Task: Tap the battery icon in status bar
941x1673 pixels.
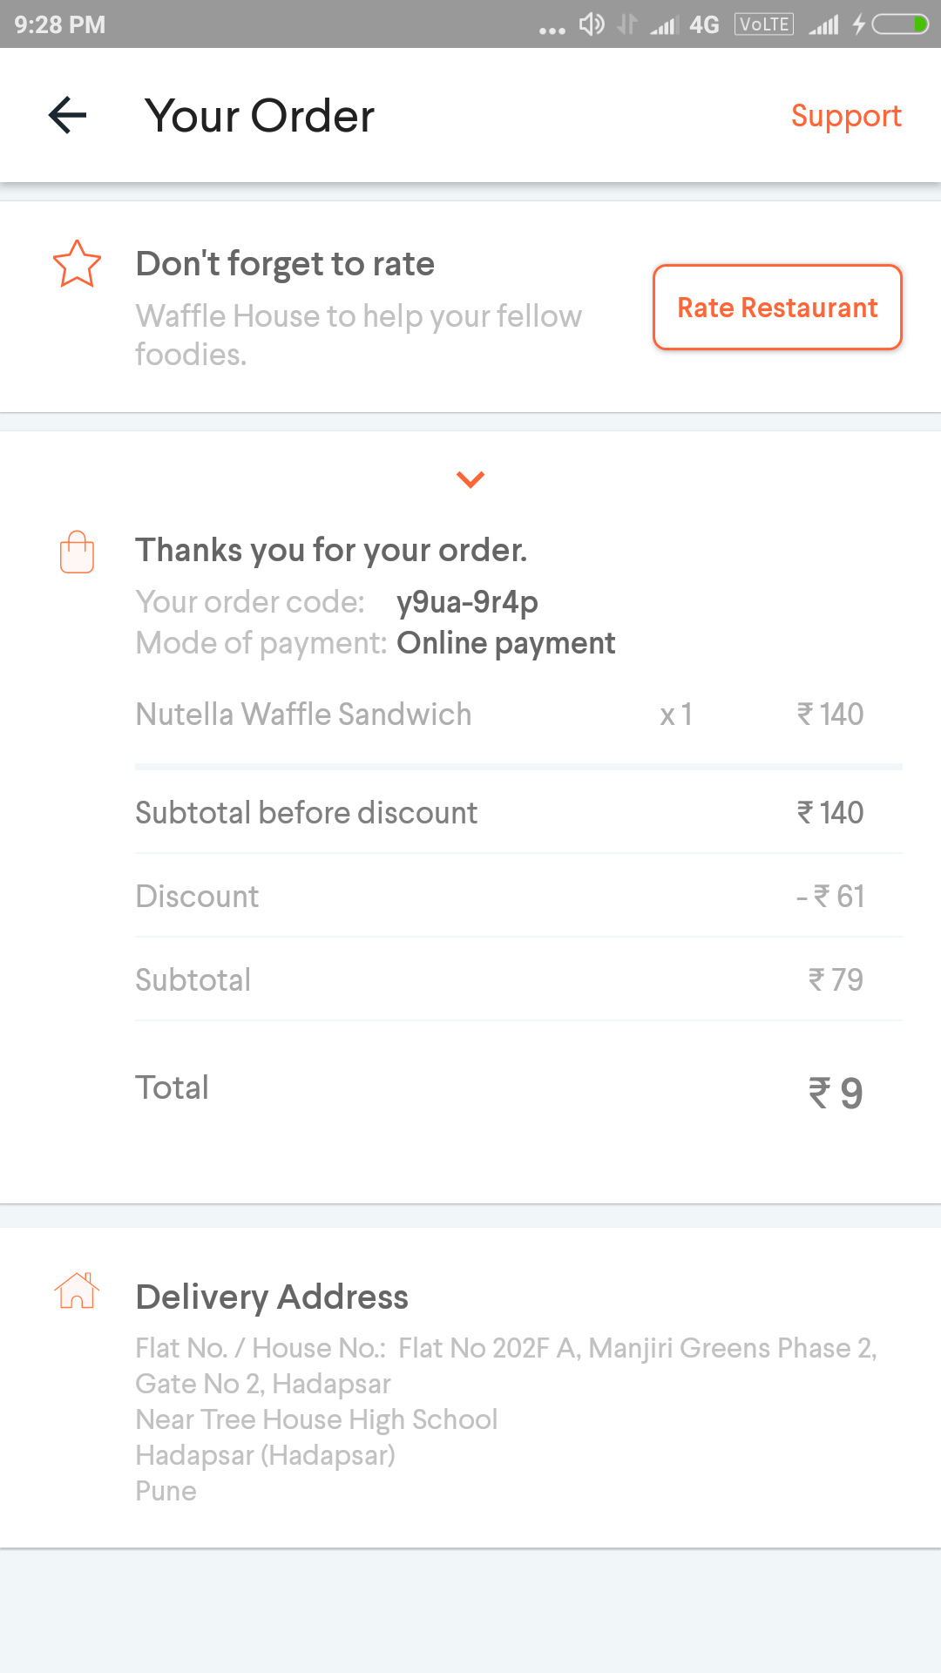Action: [x=900, y=24]
